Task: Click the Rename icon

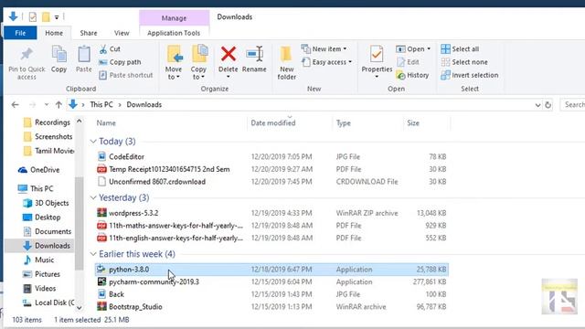Action: (254, 55)
